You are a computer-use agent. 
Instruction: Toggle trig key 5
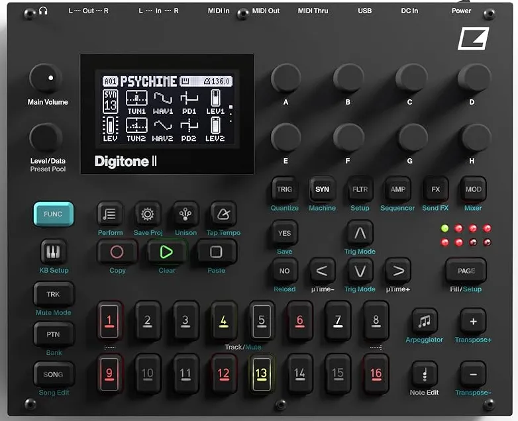coord(261,320)
